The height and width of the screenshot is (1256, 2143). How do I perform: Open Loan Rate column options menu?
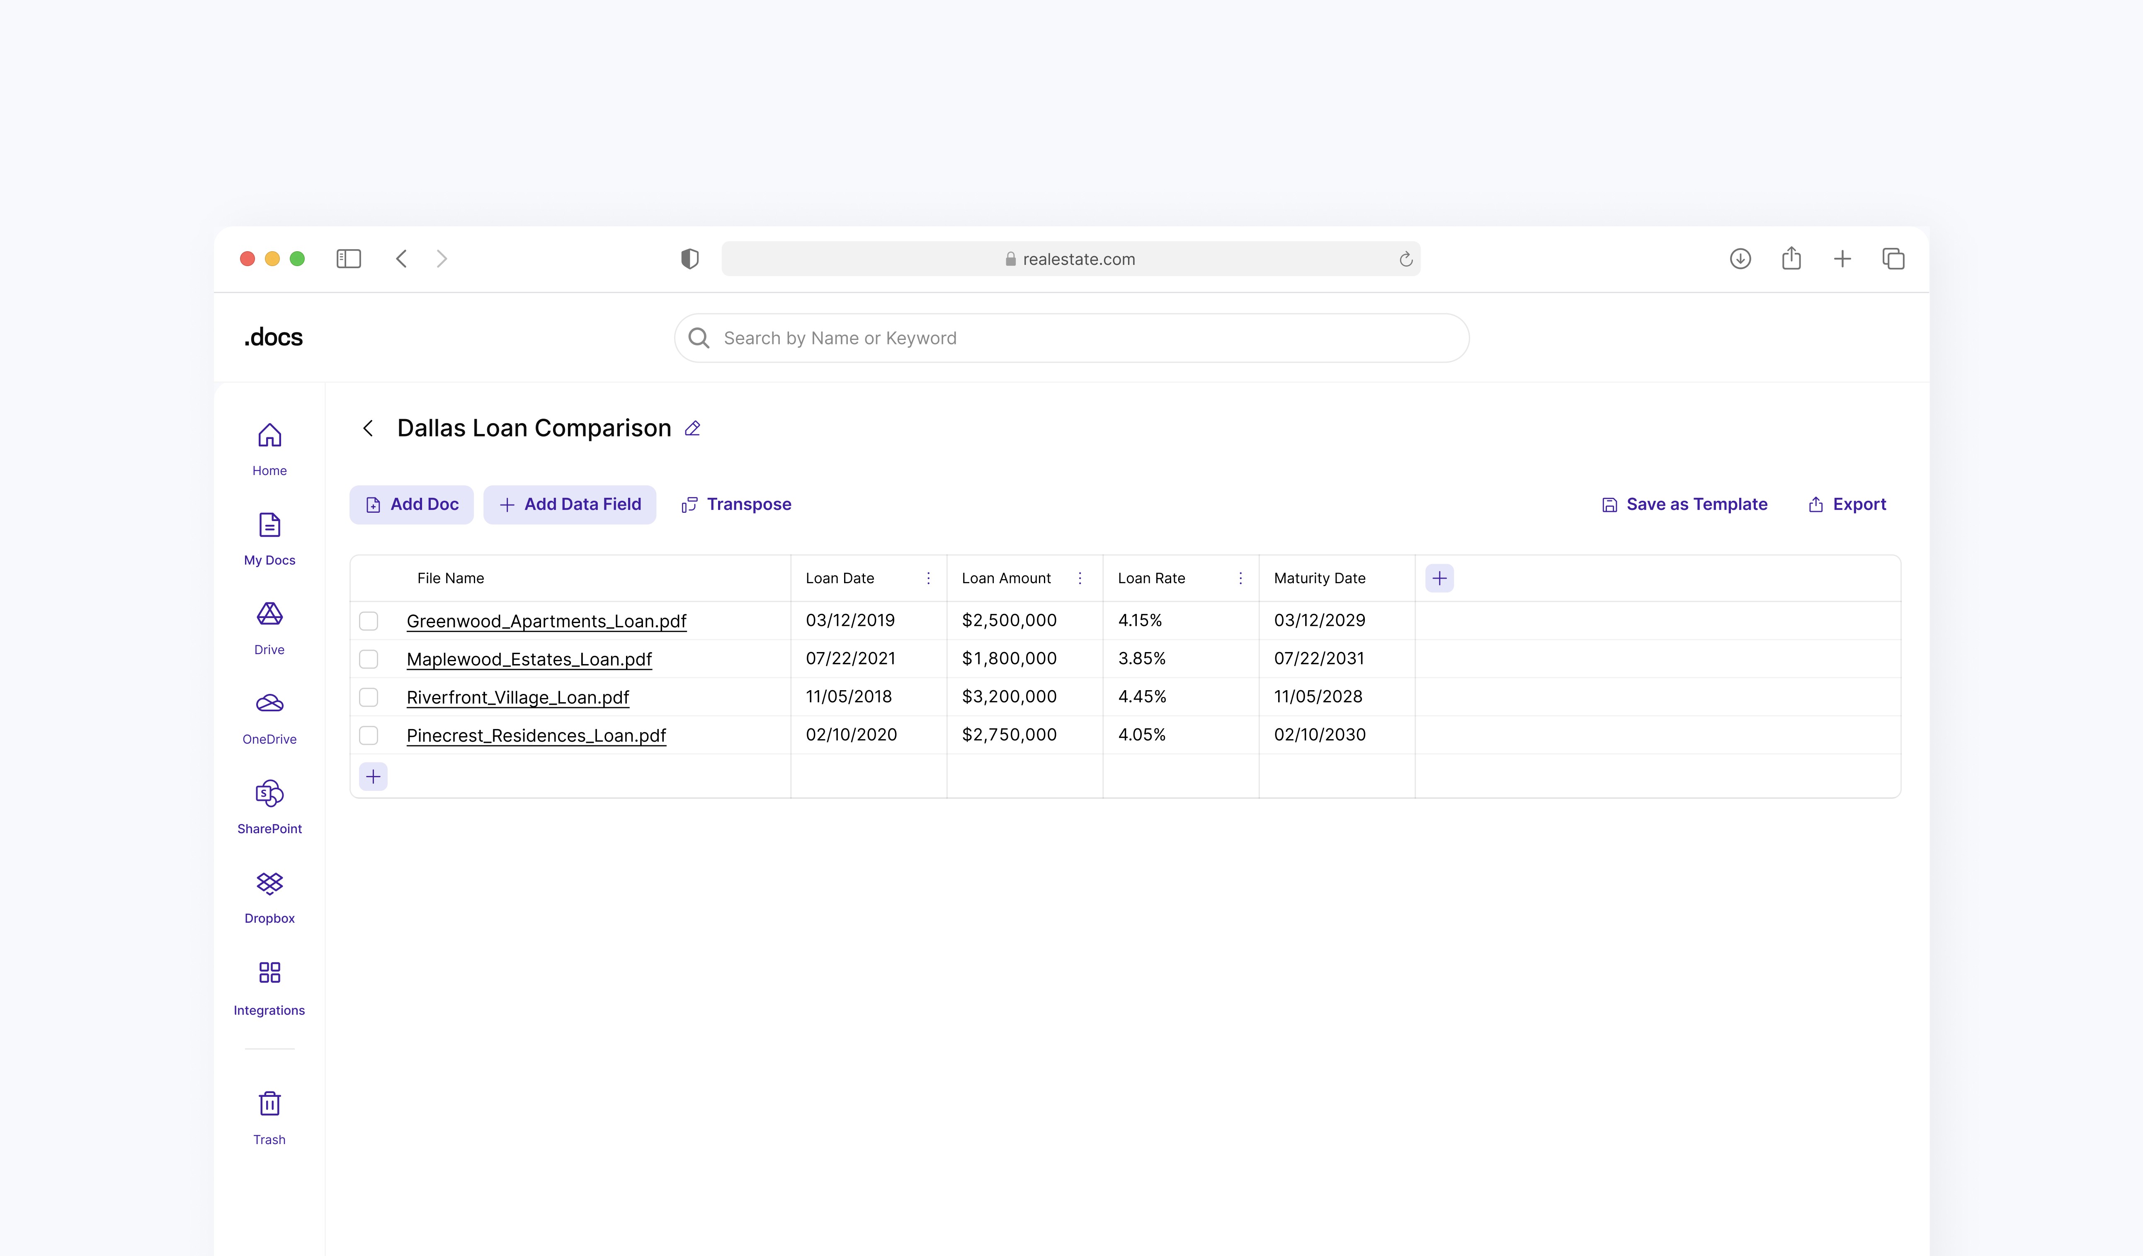coord(1240,578)
